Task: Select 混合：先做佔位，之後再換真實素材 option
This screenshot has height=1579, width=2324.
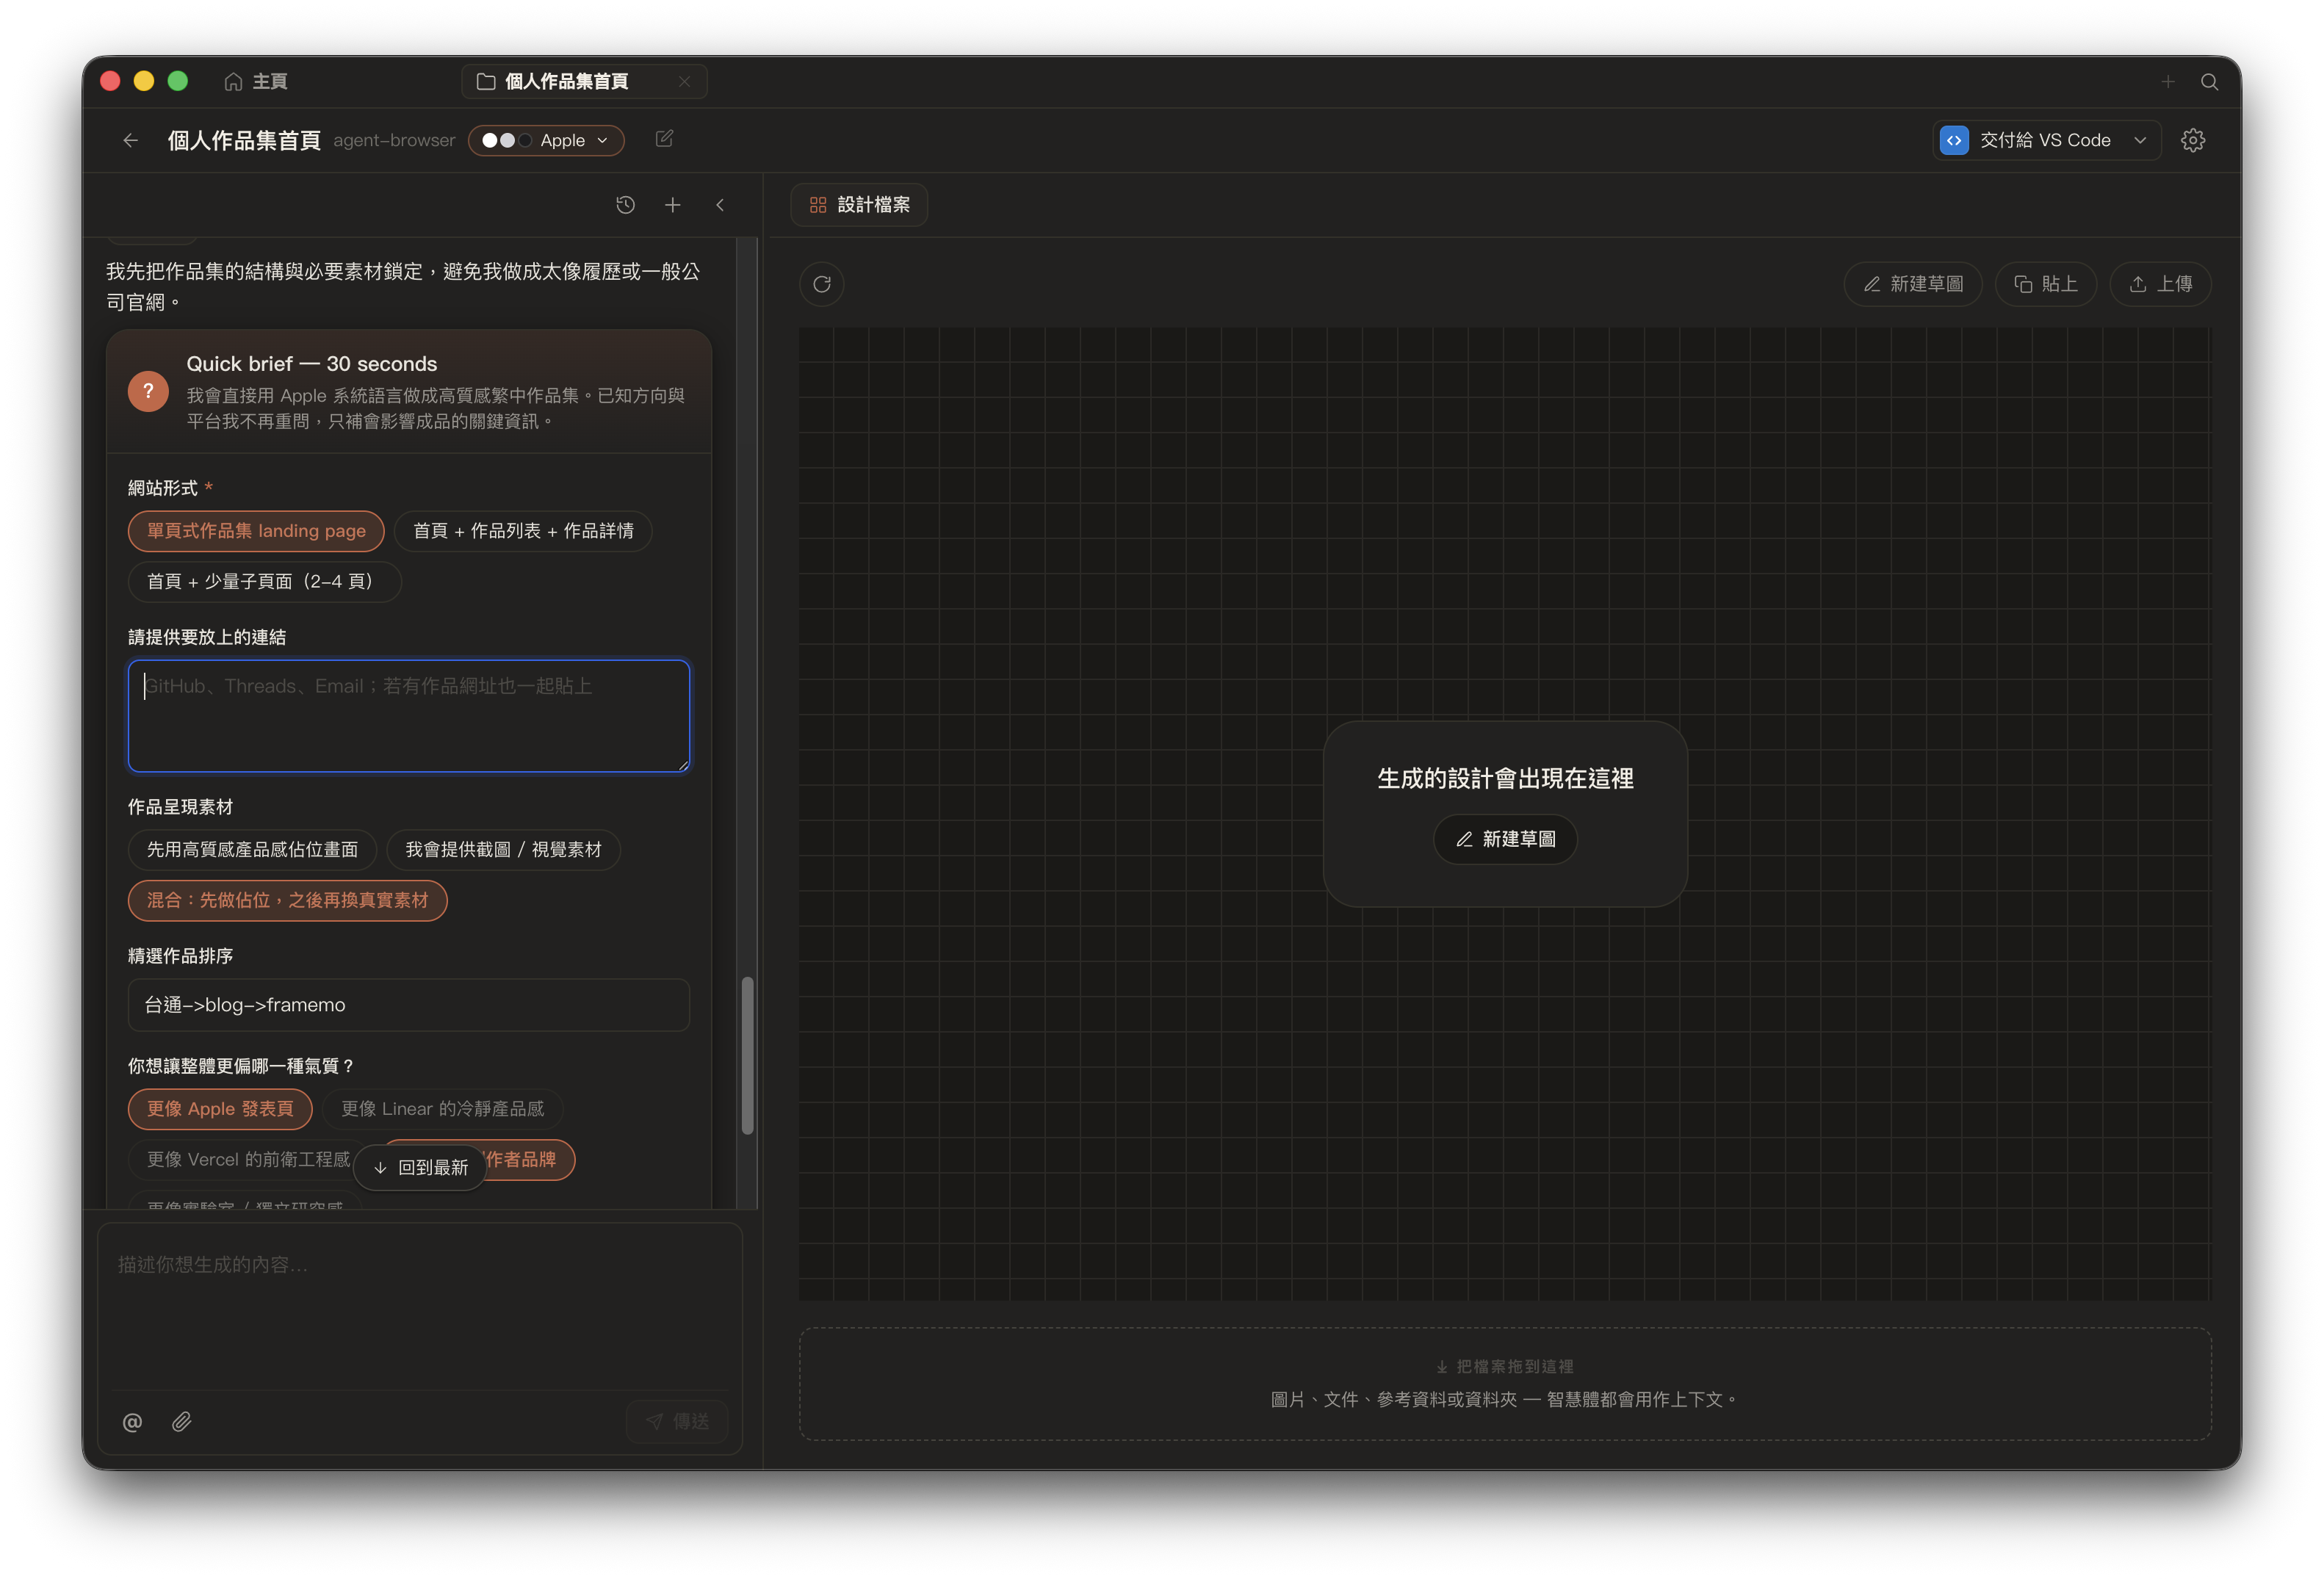Action: tap(287, 900)
